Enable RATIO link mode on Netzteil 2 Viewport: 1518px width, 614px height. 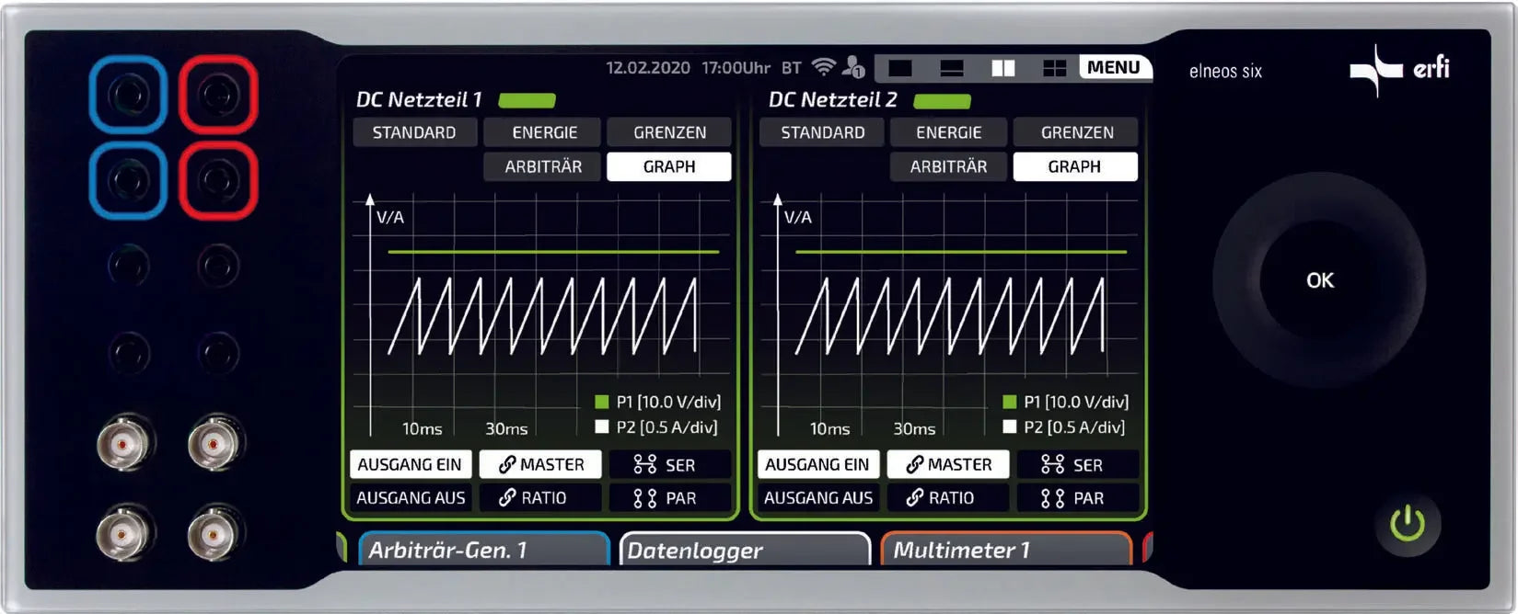[x=948, y=497]
